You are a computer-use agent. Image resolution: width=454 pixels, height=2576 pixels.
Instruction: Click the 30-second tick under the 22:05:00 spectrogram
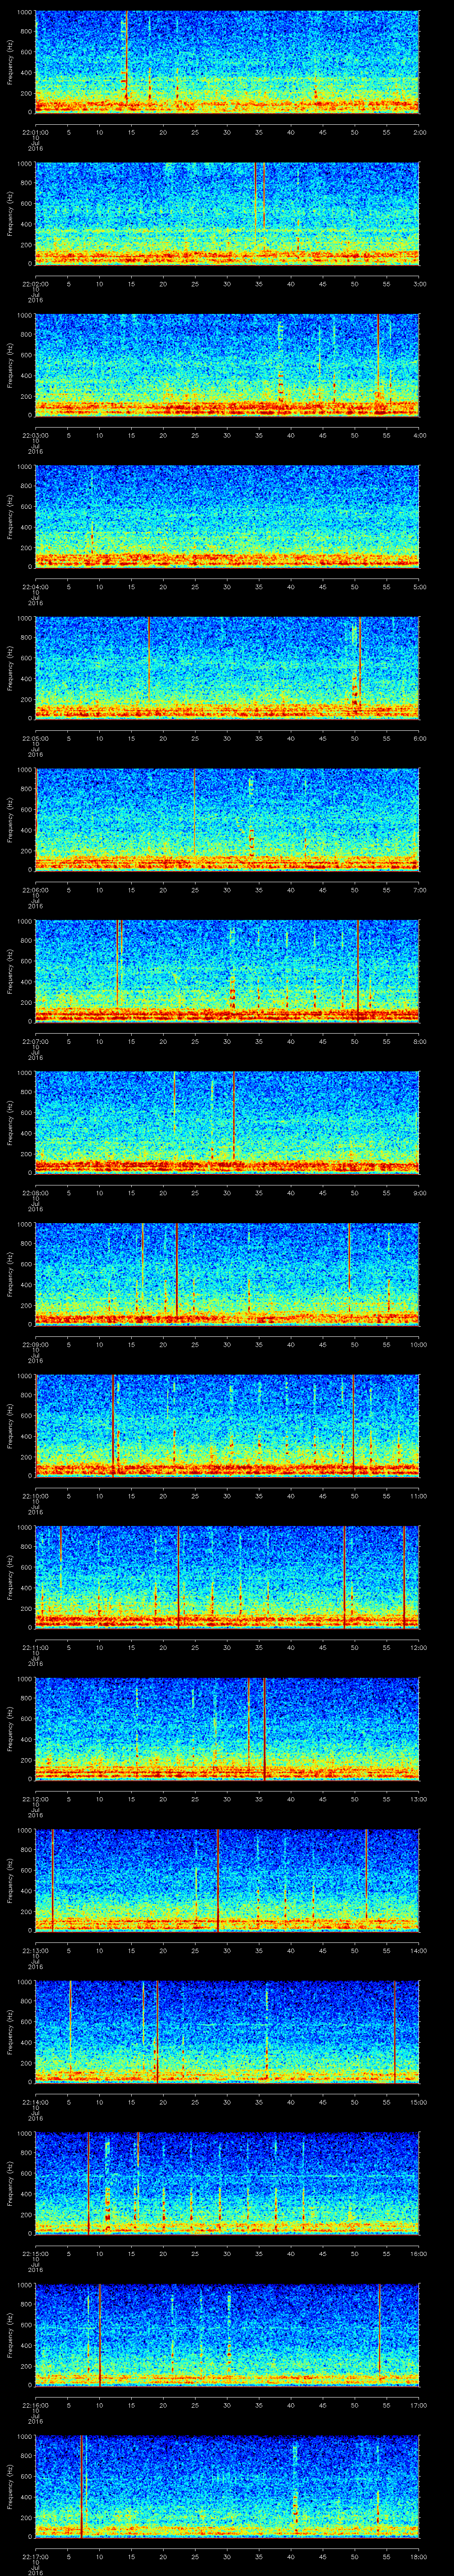[227, 738]
